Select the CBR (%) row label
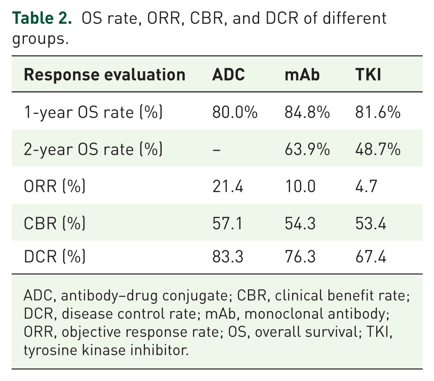The image size is (434, 381). (55, 223)
